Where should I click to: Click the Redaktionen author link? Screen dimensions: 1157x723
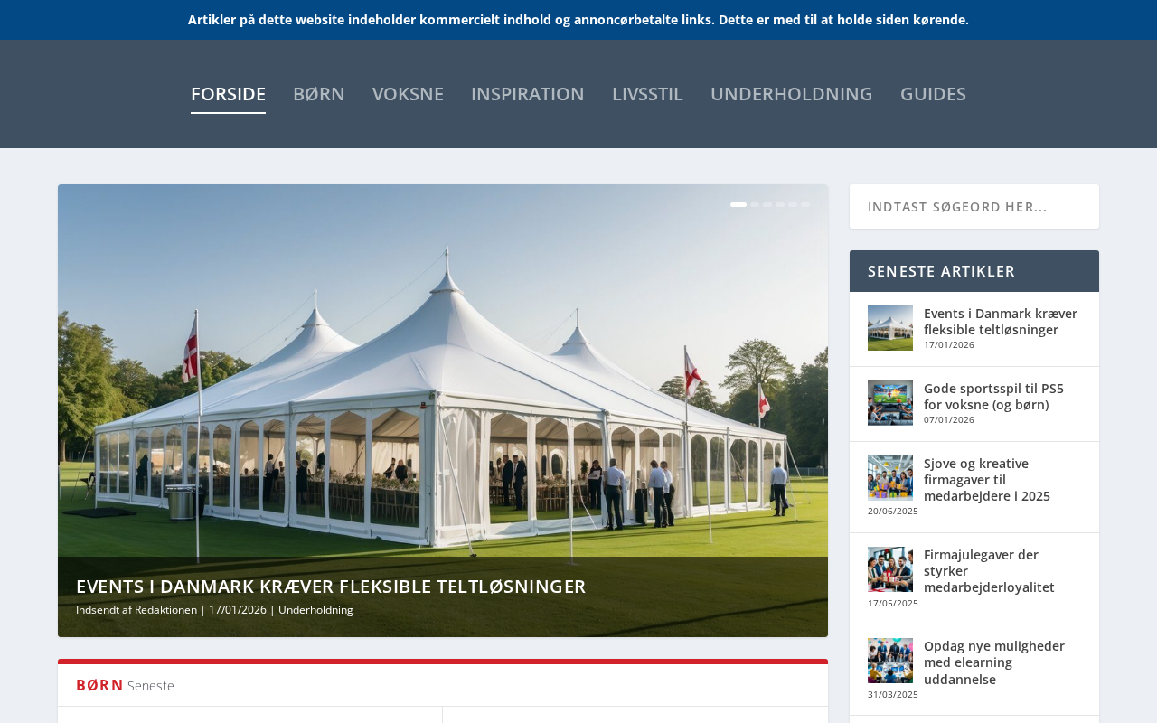click(165, 610)
